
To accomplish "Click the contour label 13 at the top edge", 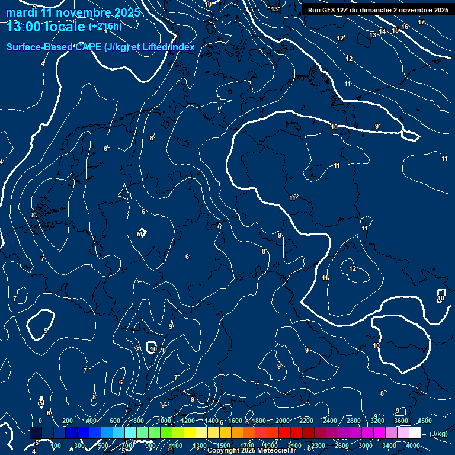I will (x=274, y=9).
